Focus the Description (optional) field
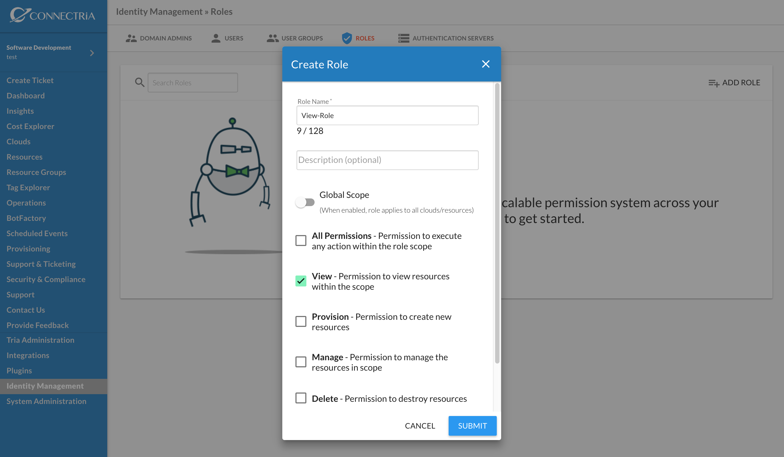The image size is (784, 457). pos(387,160)
